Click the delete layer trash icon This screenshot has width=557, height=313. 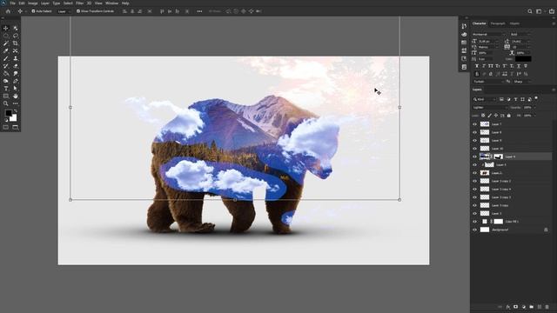pyautogui.click(x=547, y=307)
